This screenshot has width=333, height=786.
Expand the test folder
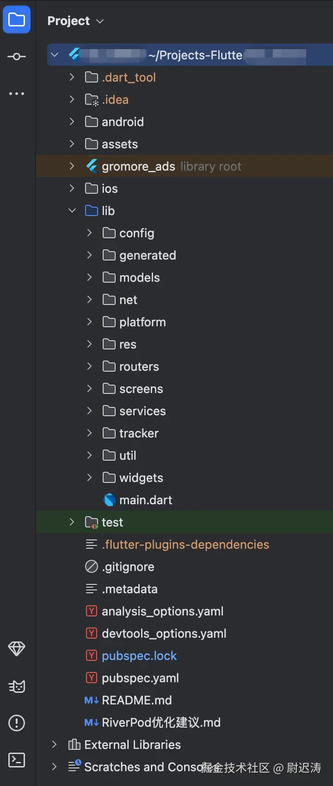click(72, 522)
